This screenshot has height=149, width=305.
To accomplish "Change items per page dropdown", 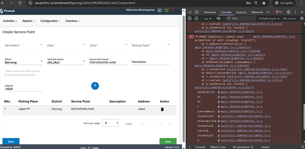I will [110, 123].
